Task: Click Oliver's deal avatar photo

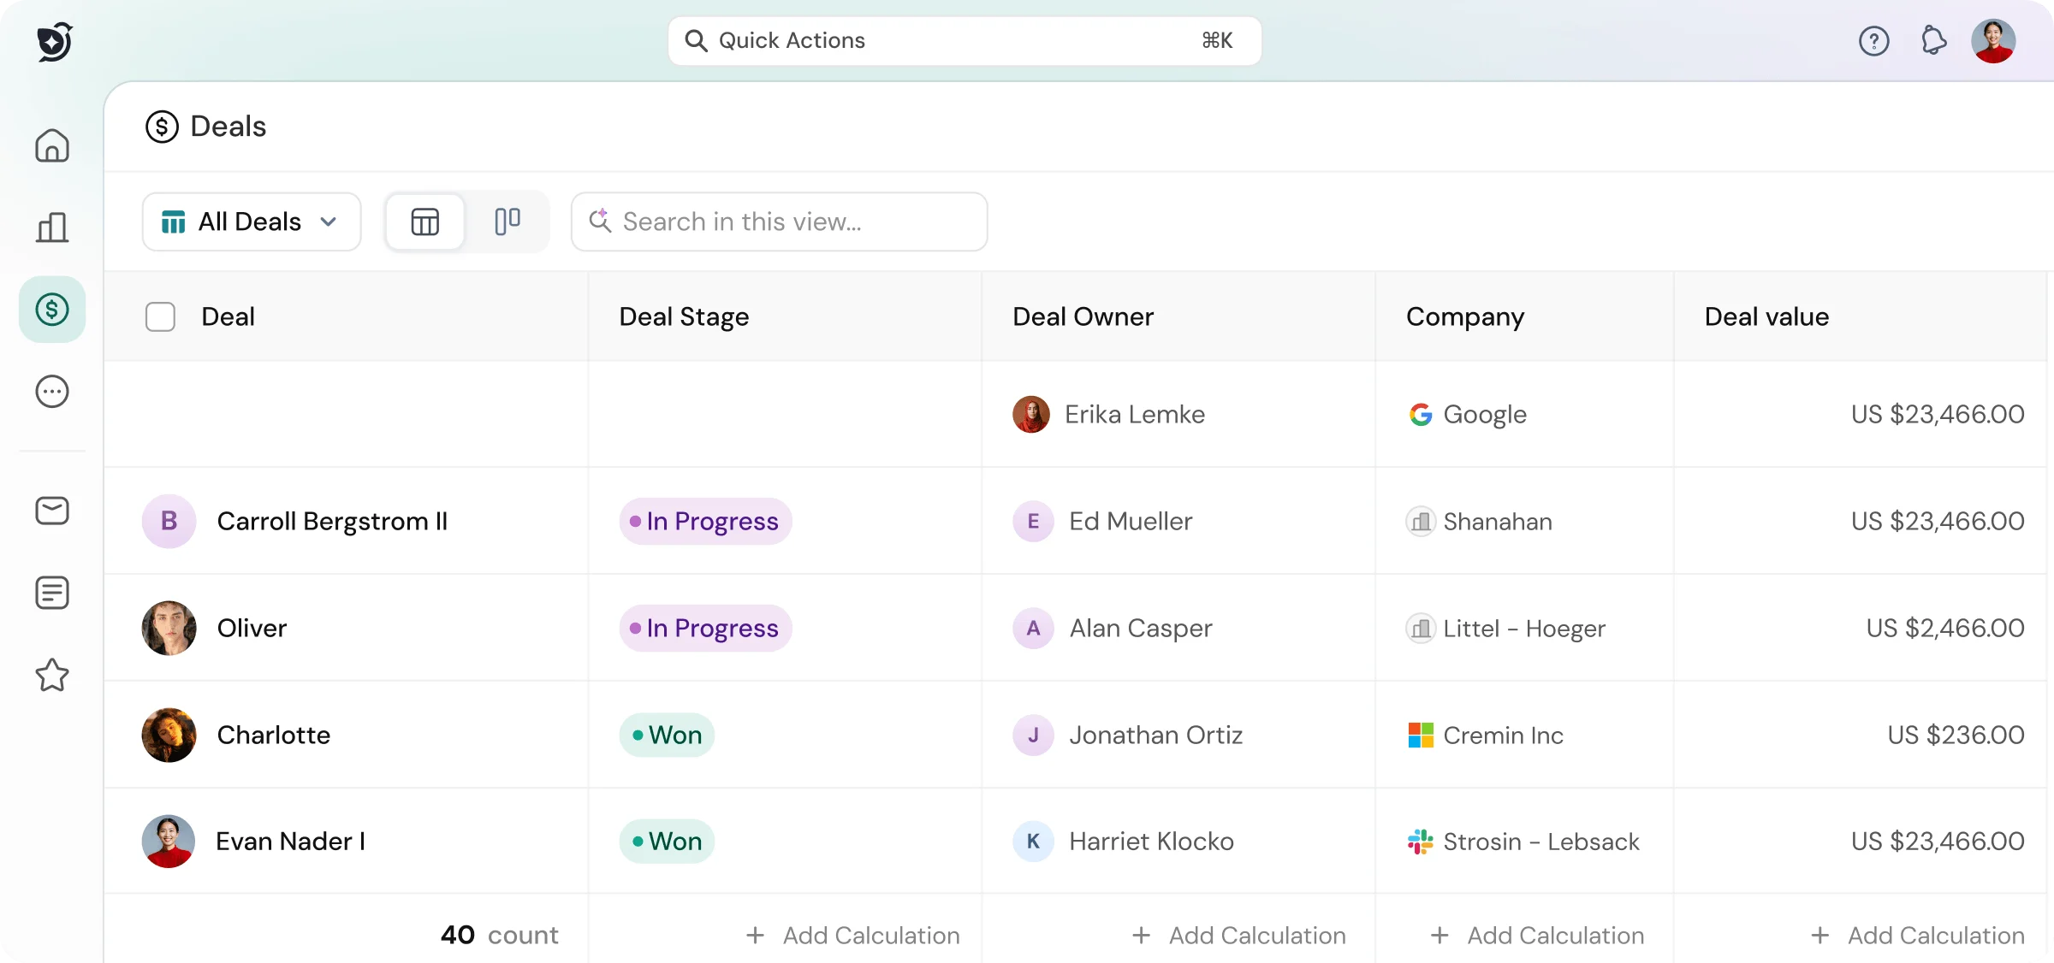Action: coord(169,629)
